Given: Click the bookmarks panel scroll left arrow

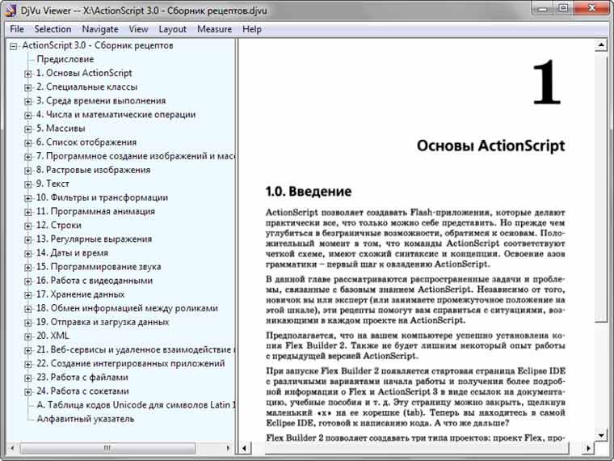Looking at the screenshot, I should tap(13, 448).
